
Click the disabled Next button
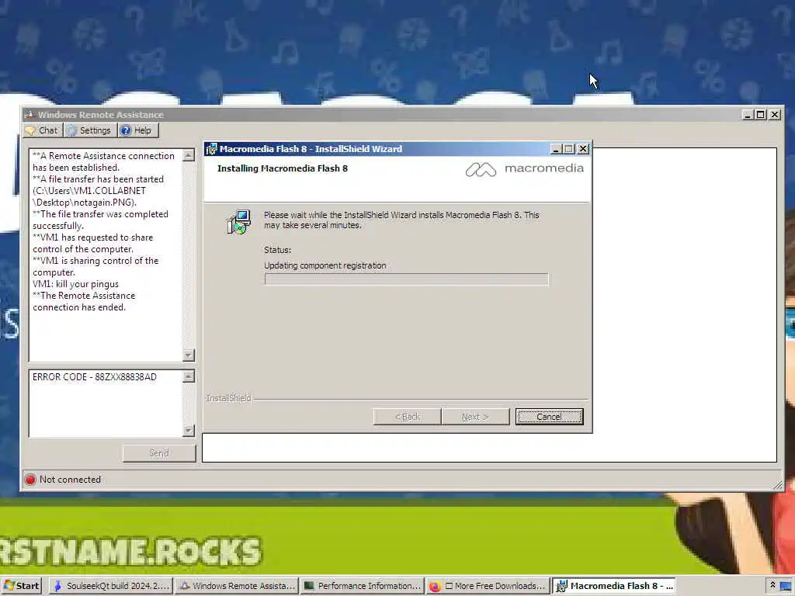tap(475, 417)
